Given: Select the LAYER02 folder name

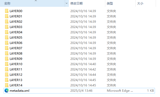Looking at the screenshot, I should click(16, 21).
